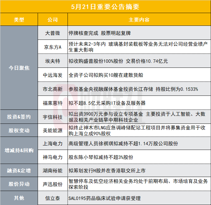Select company cell 声迅股份
The image size is (211, 205).
(x=53, y=184)
